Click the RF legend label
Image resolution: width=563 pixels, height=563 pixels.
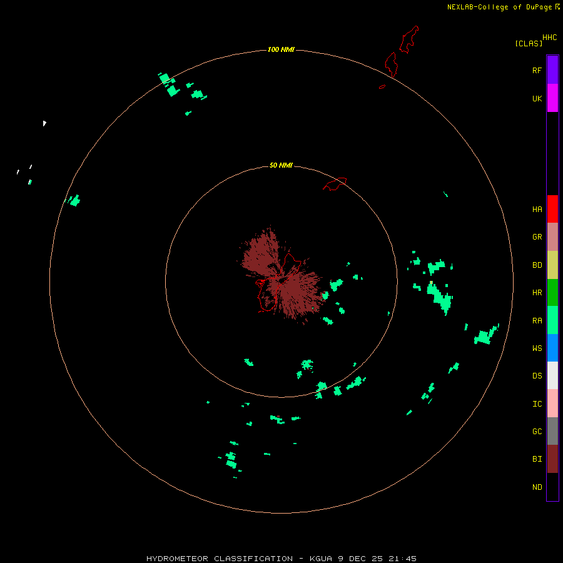(x=537, y=70)
